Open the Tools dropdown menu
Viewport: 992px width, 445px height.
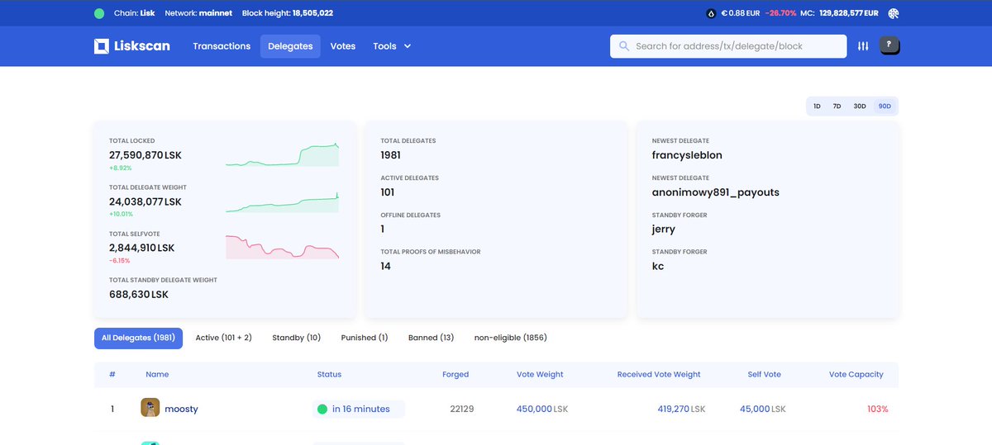(392, 46)
